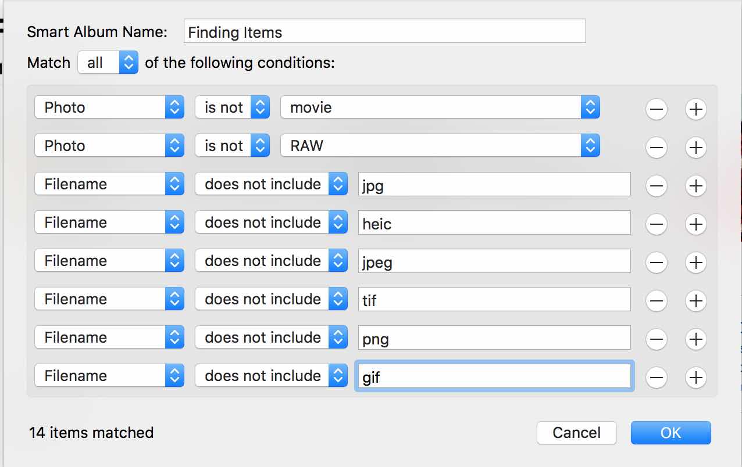This screenshot has width=742, height=467.
Task: Cancel the smart album dialog
Action: click(576, 433)
